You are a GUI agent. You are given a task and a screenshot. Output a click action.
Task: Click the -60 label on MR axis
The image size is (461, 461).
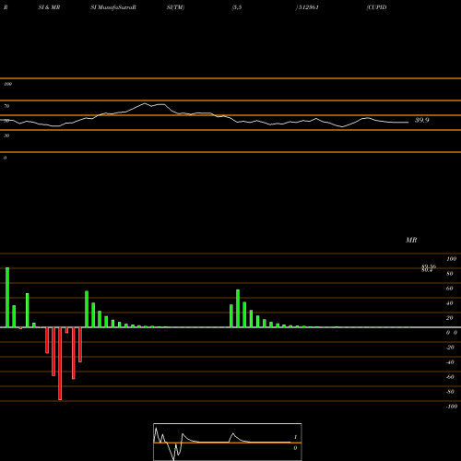click(x=450, y=377)
